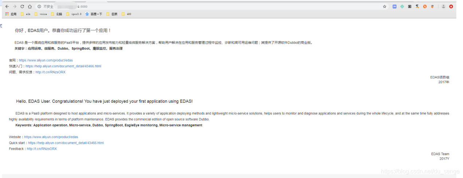
Task: Open the blue JH extension icon
Action: point(395,7)
